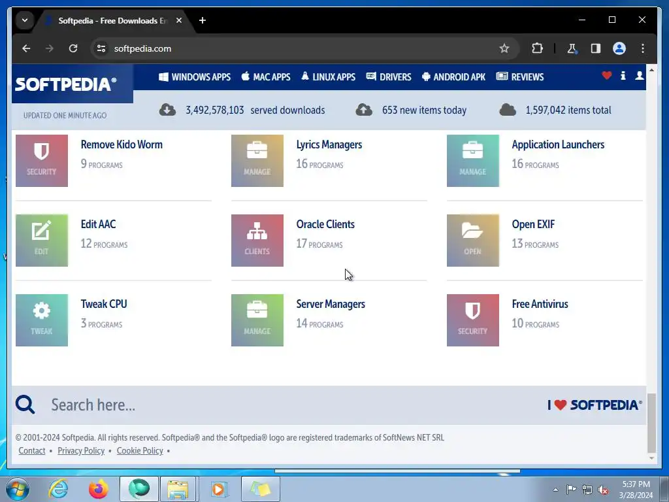Viewport: 669px width, 502px height.
Task: Open the Oracle Clients title link
Action: (325, 225)
